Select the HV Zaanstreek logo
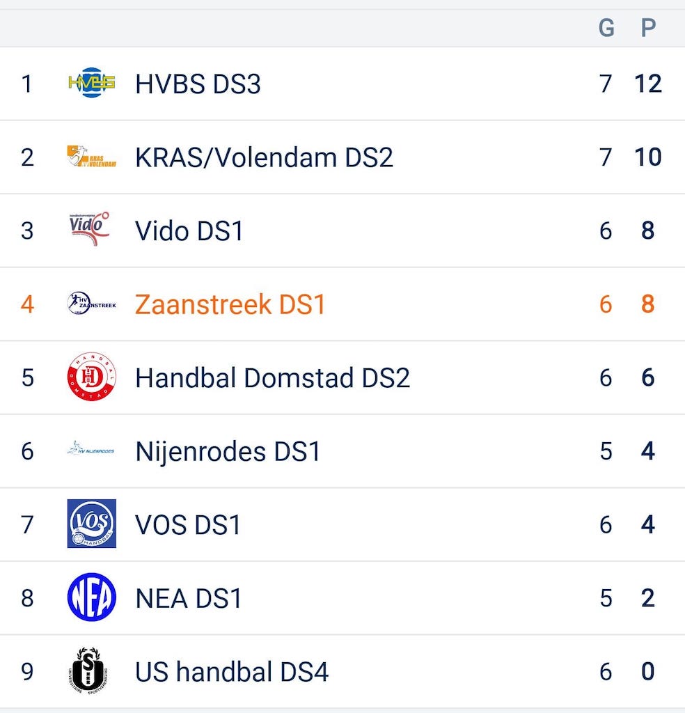This screenshot has height=713, width=685. click(91, 304)
